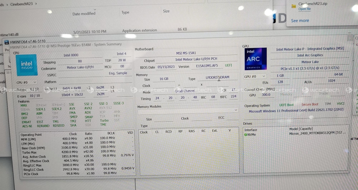Click the Meteor Lake-U/P/H codename field
This screenshot has width=358, height=190.
pos(80,67)
